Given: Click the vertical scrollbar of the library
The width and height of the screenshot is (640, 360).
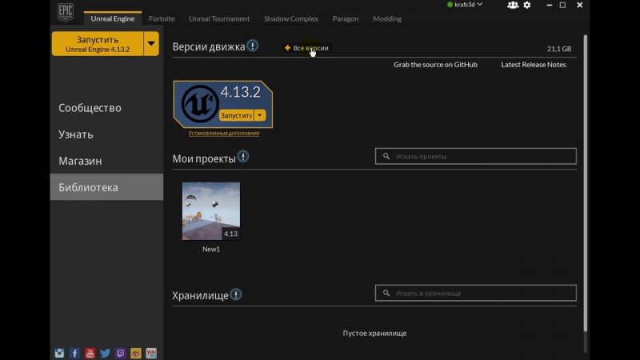Looking at the screenshot, I should [586, 183].
